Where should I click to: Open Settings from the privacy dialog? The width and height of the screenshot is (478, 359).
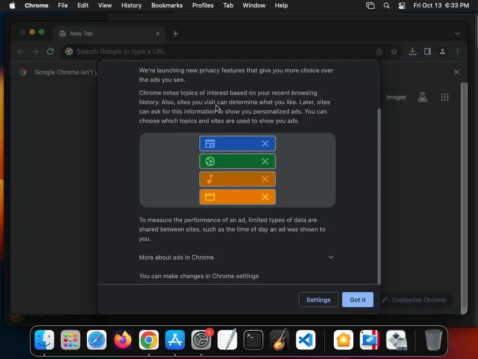[318, 300]
